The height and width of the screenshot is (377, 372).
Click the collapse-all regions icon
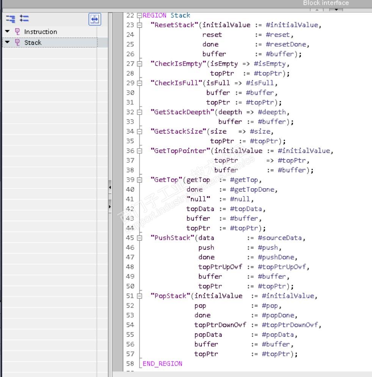click(11, 19)
